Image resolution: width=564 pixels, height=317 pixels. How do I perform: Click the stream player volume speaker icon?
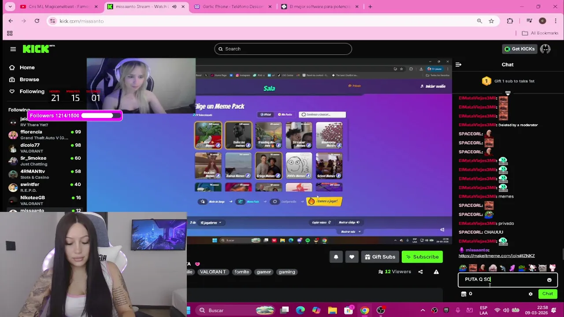[x=442, y=229]
